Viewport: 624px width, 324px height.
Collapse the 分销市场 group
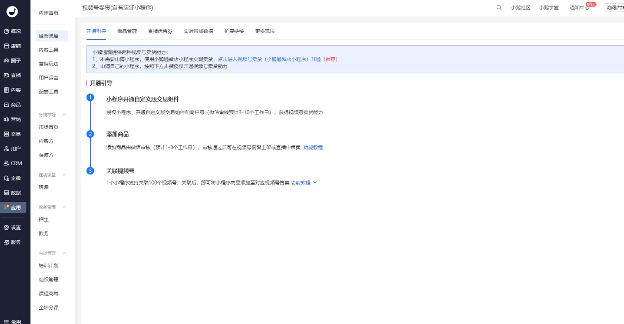pyautogui.click(x=64, y=115)
